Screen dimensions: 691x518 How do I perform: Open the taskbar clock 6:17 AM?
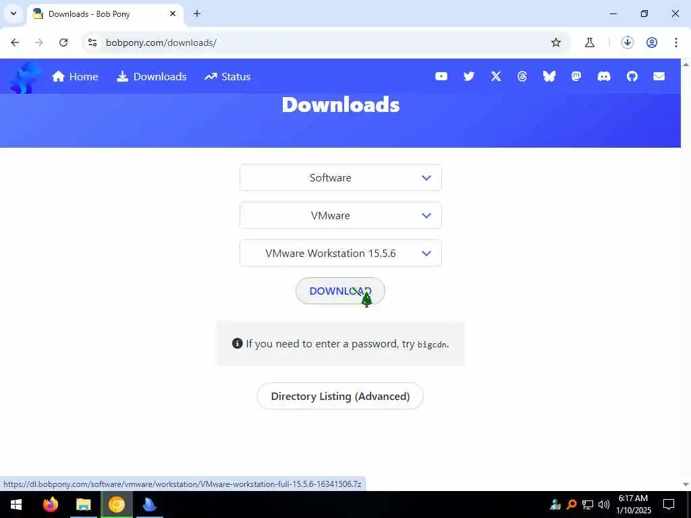[x=633, y=505]
